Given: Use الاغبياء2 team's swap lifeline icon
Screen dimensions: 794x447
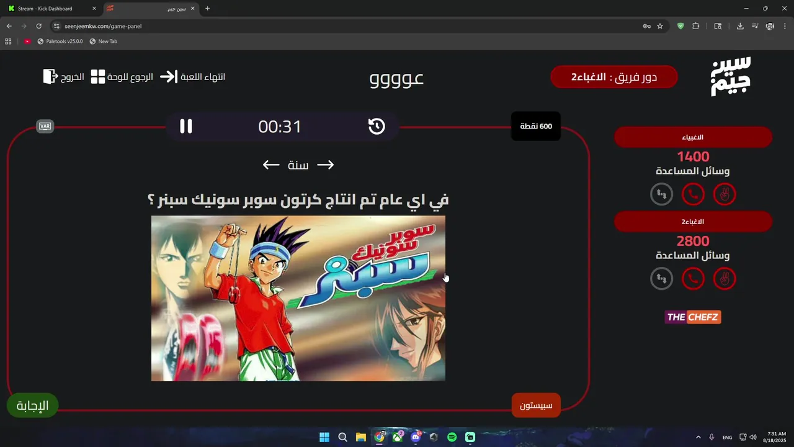Looking at the screenshot, I should tap(661, 279).
